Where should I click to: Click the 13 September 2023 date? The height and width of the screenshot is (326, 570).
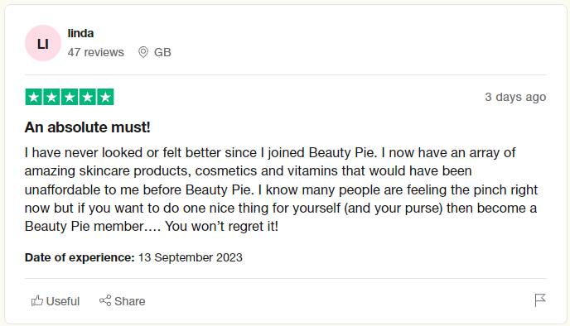coord(190,257)
